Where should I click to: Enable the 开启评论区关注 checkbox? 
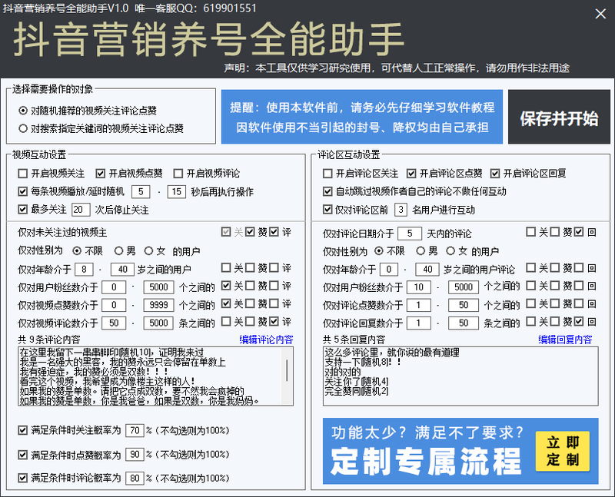pos(327,174)
